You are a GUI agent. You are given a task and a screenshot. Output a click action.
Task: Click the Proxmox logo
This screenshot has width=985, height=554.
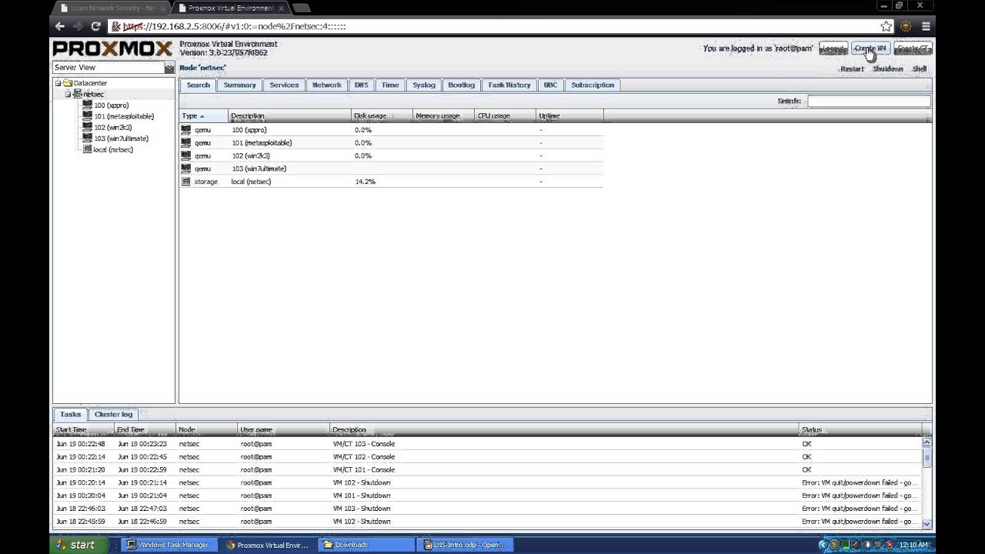point(112,48)
